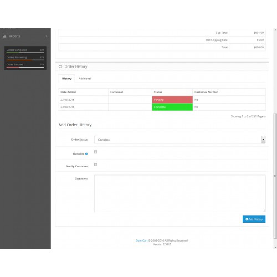The height and width of the screenshot is (277, 277).
Task: Select the History tab
Action: click(x=66, y=79)
